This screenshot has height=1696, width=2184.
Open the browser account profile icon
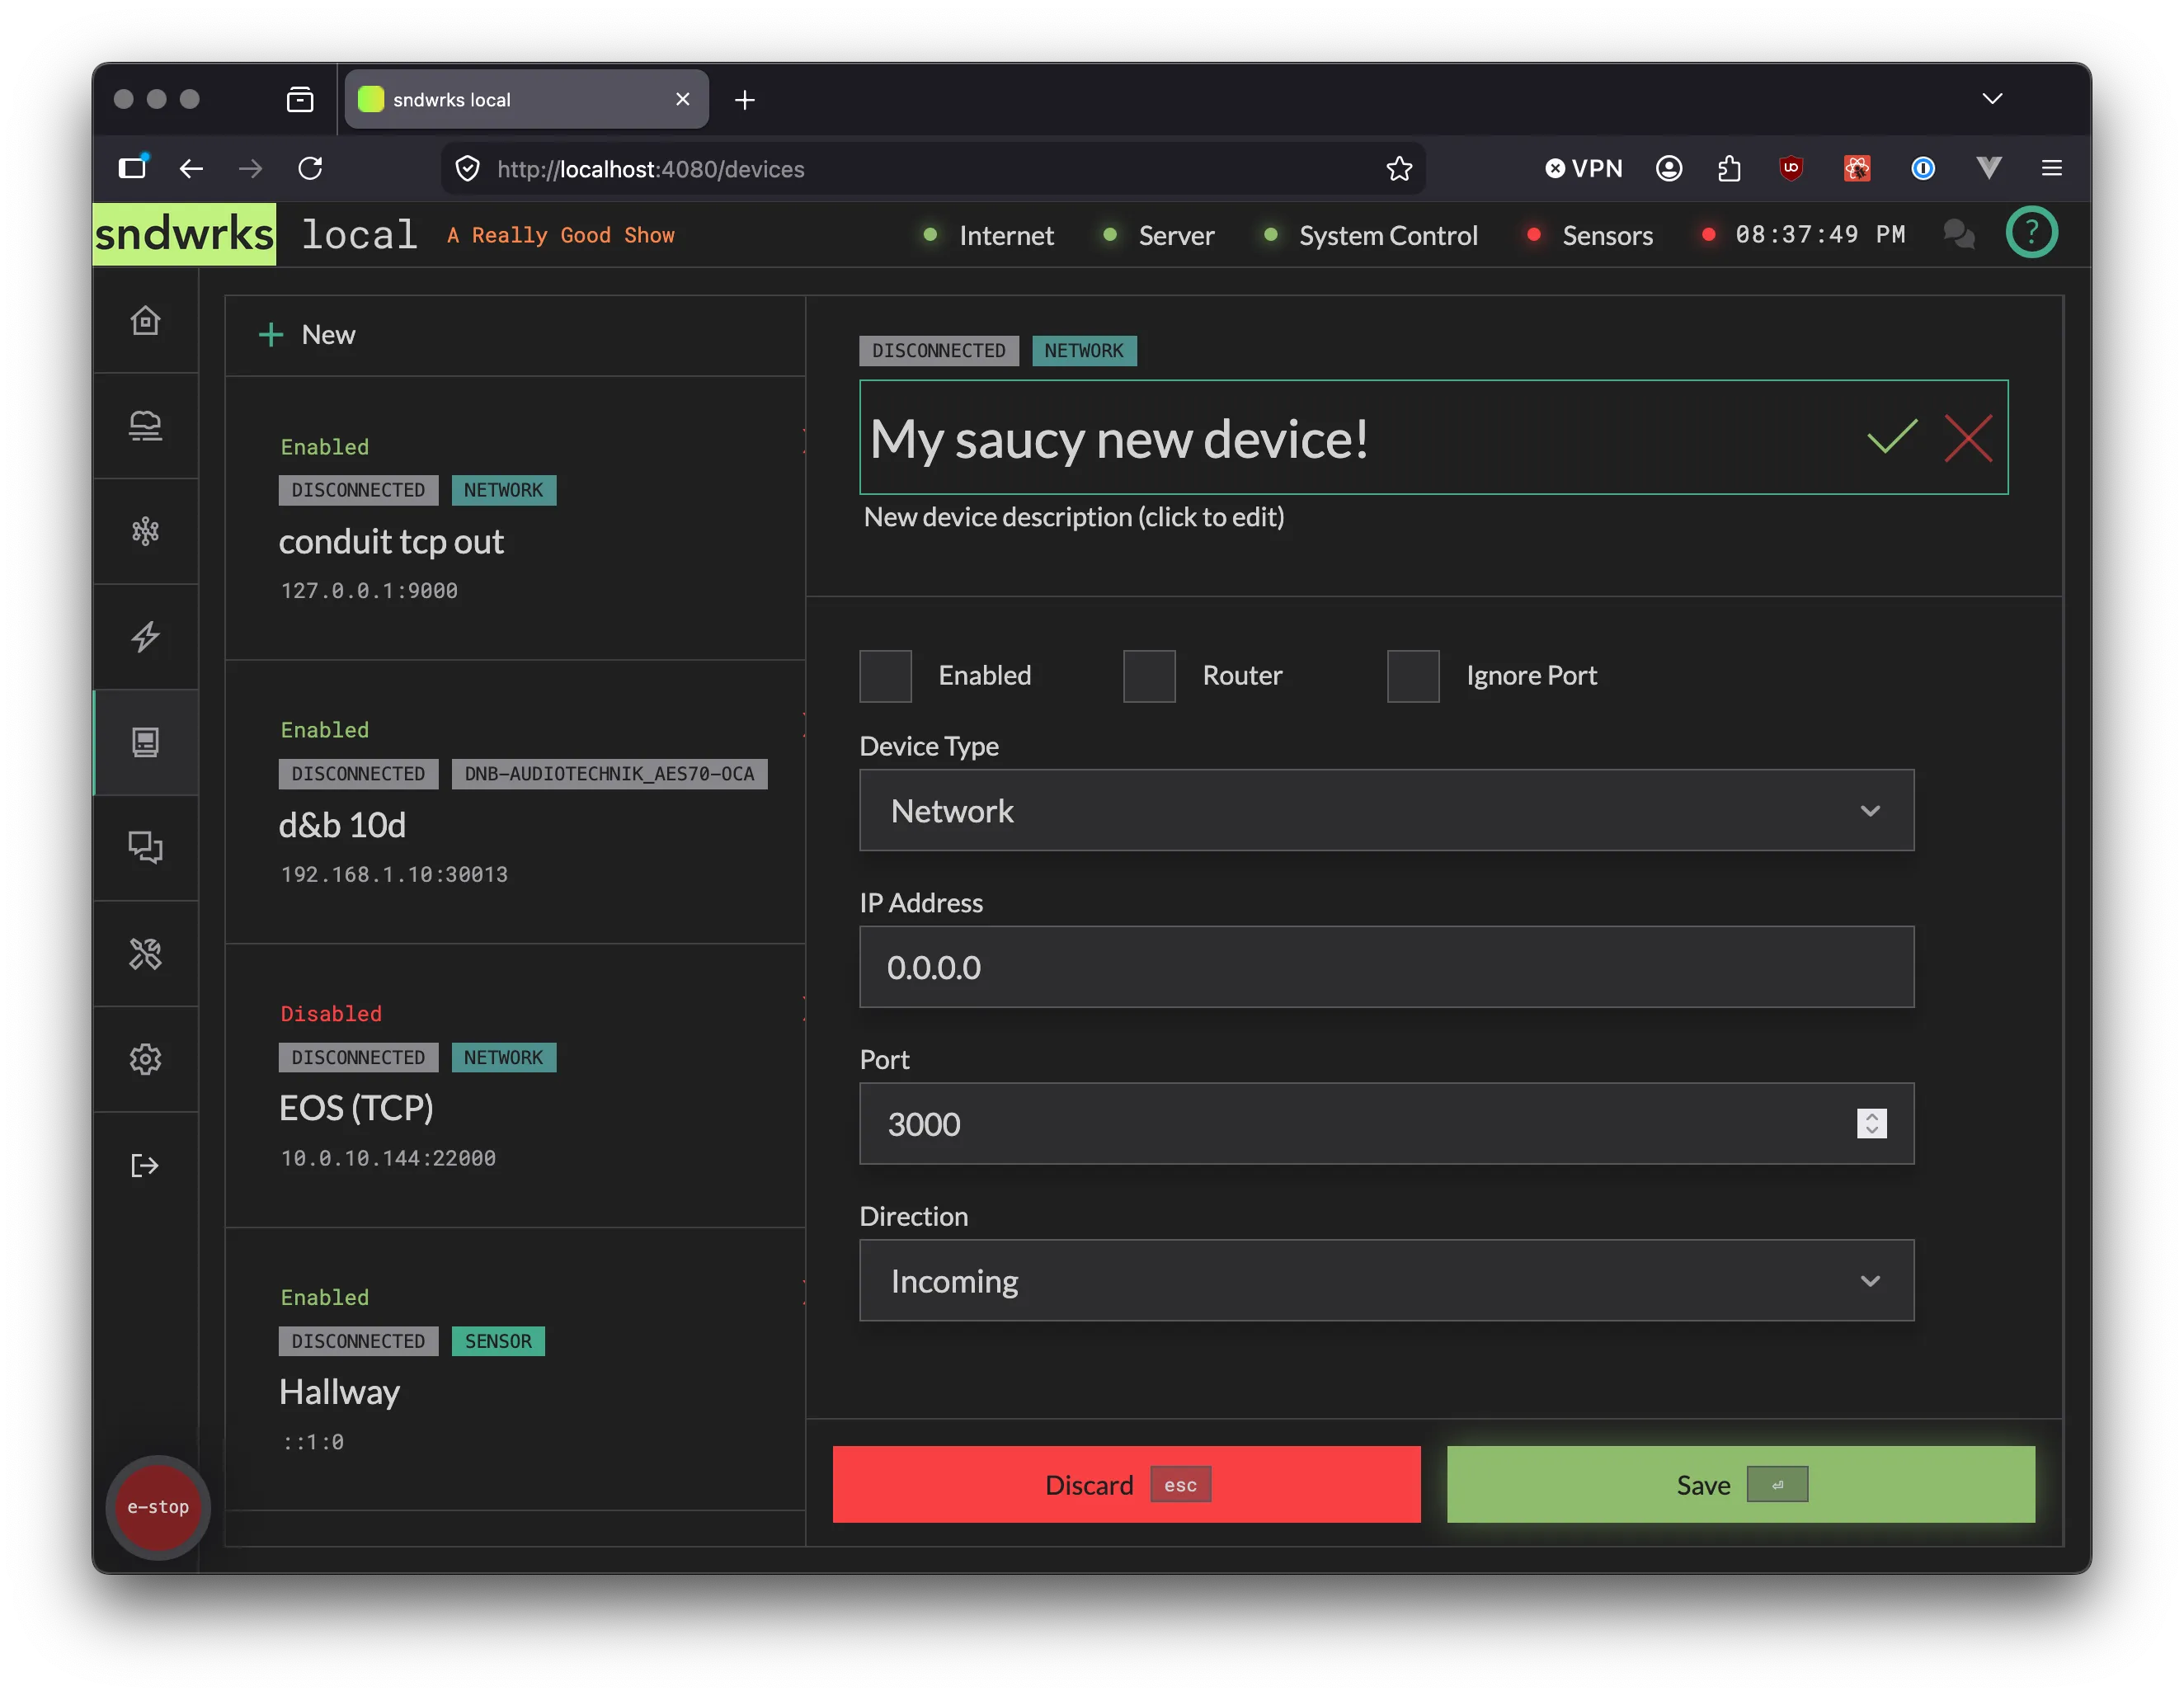[x=1668, y=168]
